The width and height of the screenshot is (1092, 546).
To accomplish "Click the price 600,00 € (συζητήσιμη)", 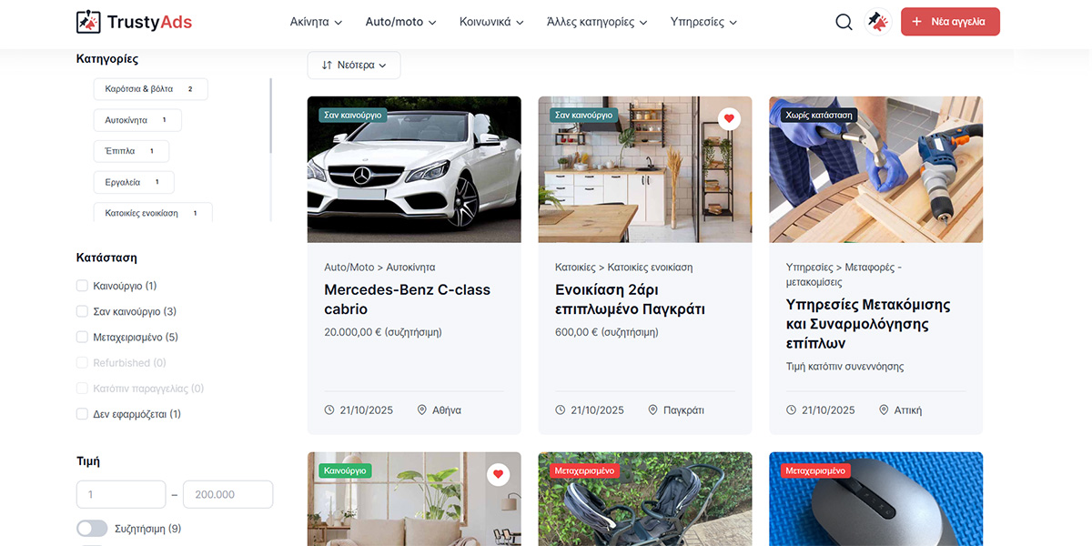I will click(606, 332).
